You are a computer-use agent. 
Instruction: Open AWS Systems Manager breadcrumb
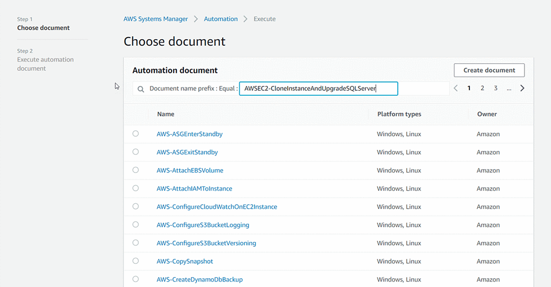click(155, 19)
